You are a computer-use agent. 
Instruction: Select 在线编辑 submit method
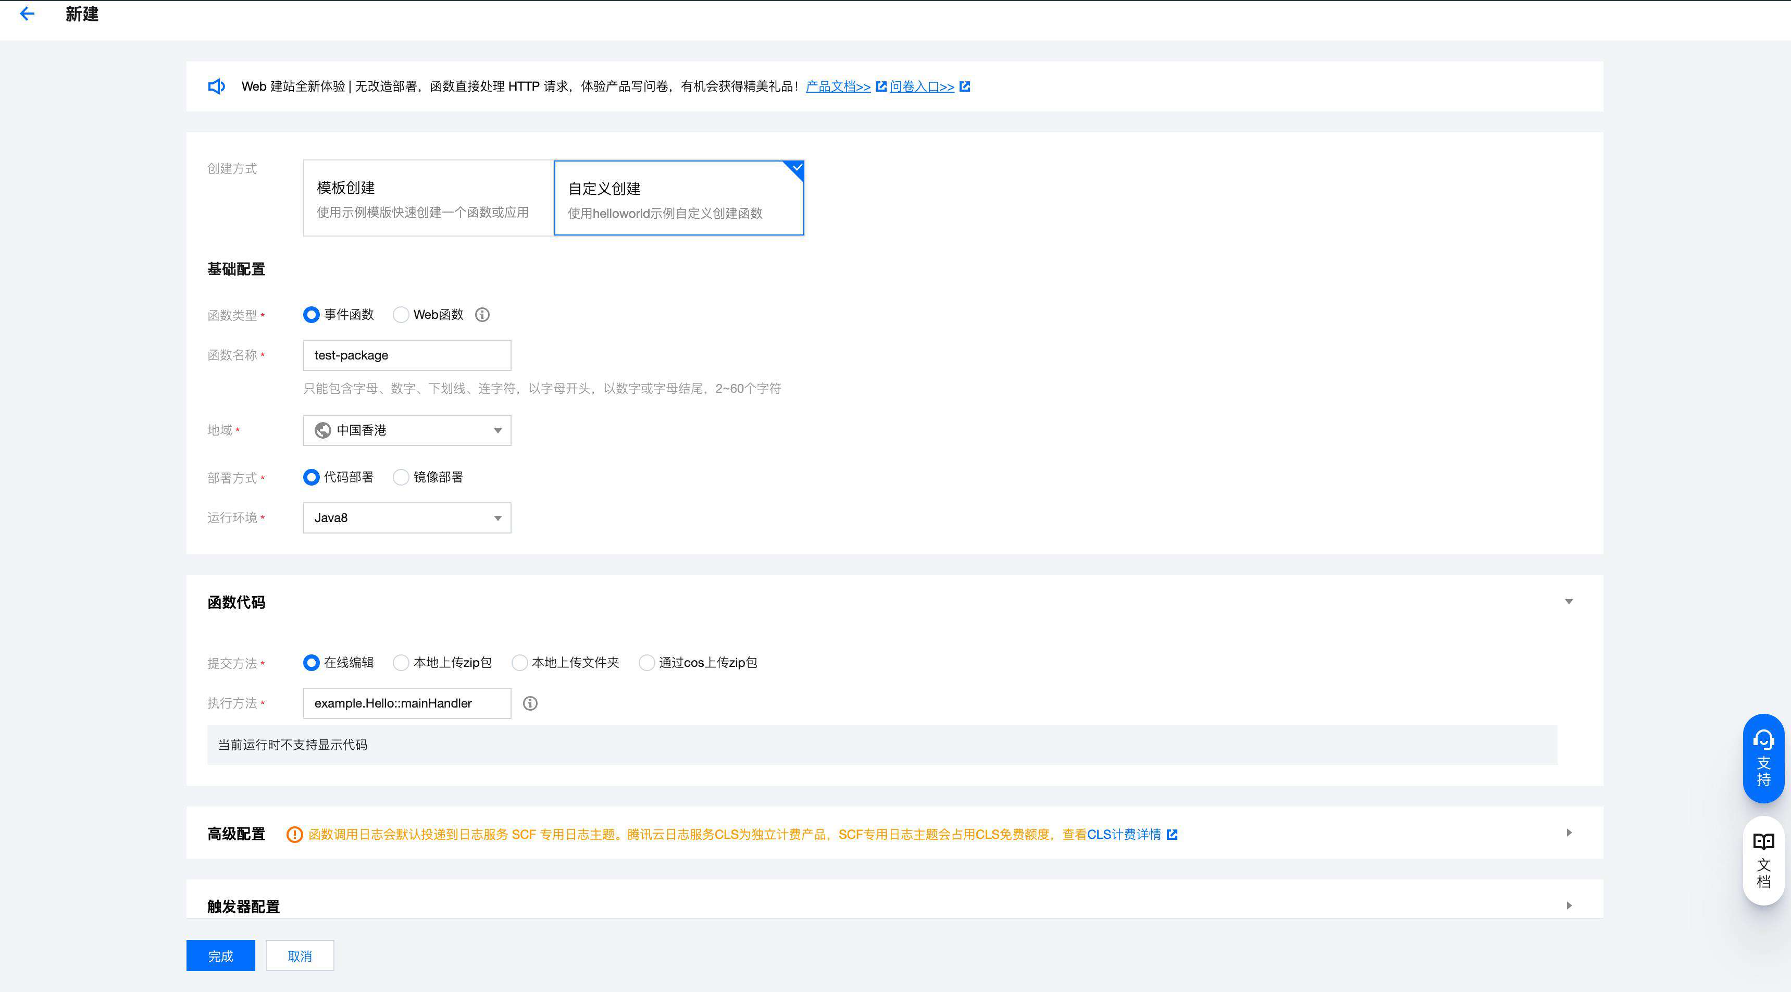312,663
